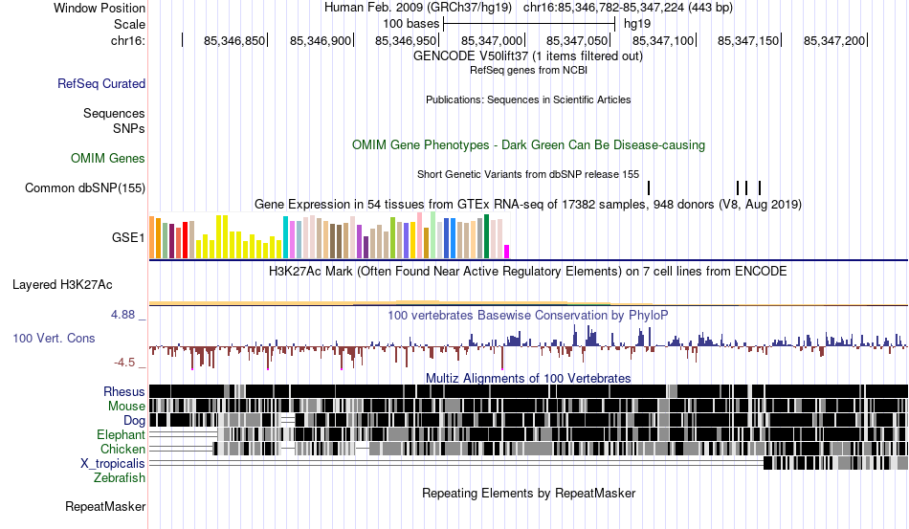Click the 85,347,000 coordinate label
This screenshot has width=909, height=529.
coord(492,40)
